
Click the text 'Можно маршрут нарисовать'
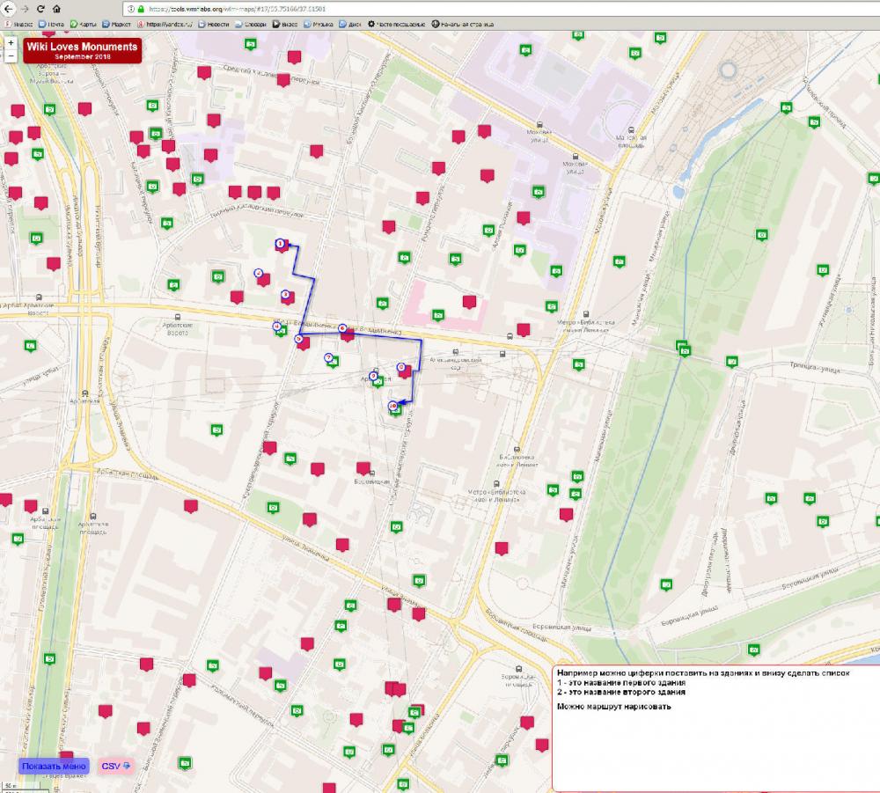click(x=614, y=707)
